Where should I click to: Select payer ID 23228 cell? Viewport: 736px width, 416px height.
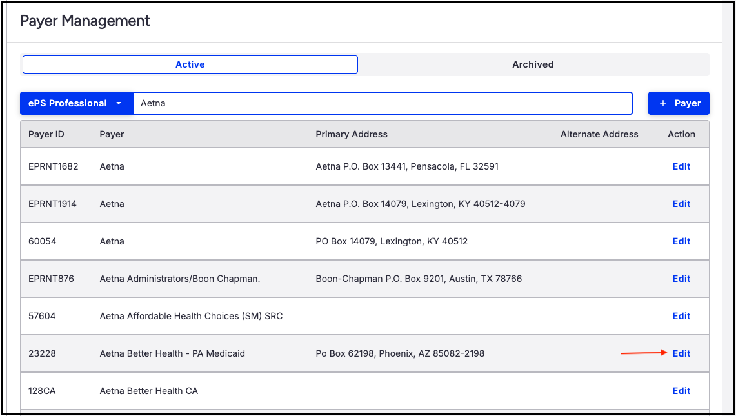click(42, 353)
